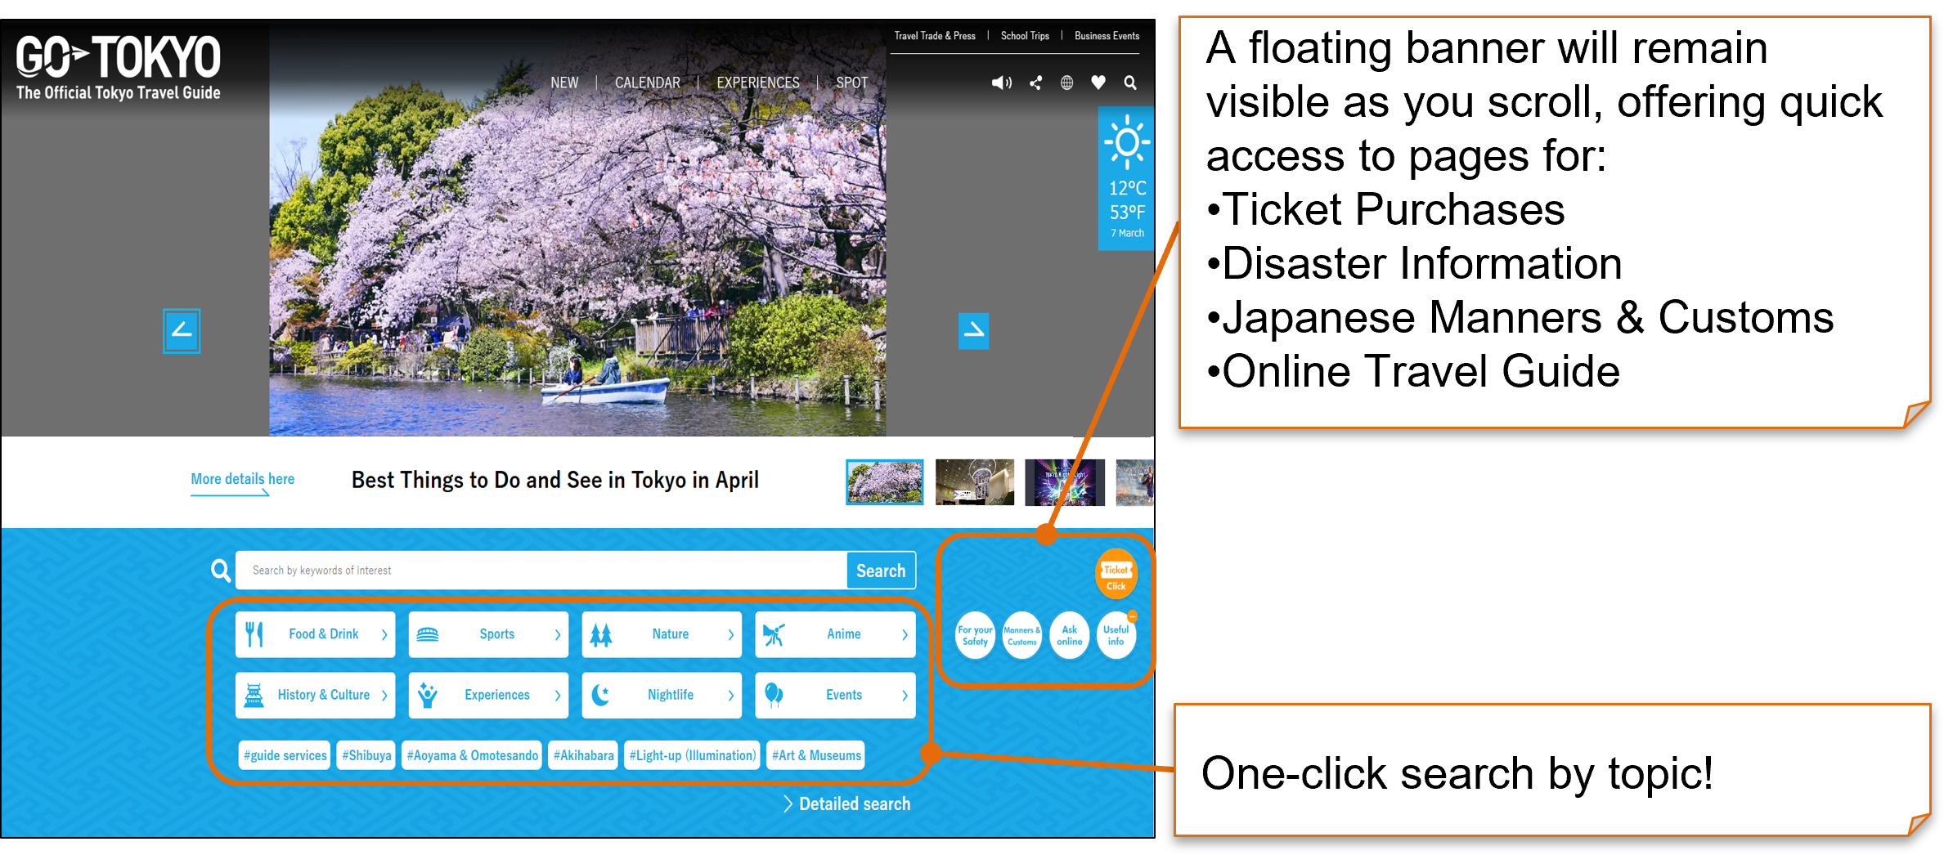This screenshot has height=855, width=1944.
Task: Open the share icon in the header
Action: pyautogui.click(x=1035, y=83)
